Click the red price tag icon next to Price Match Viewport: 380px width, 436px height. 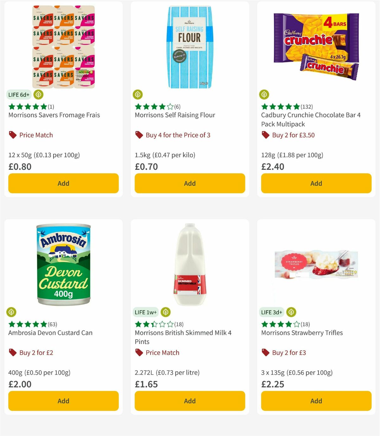[x=12, y=135]
